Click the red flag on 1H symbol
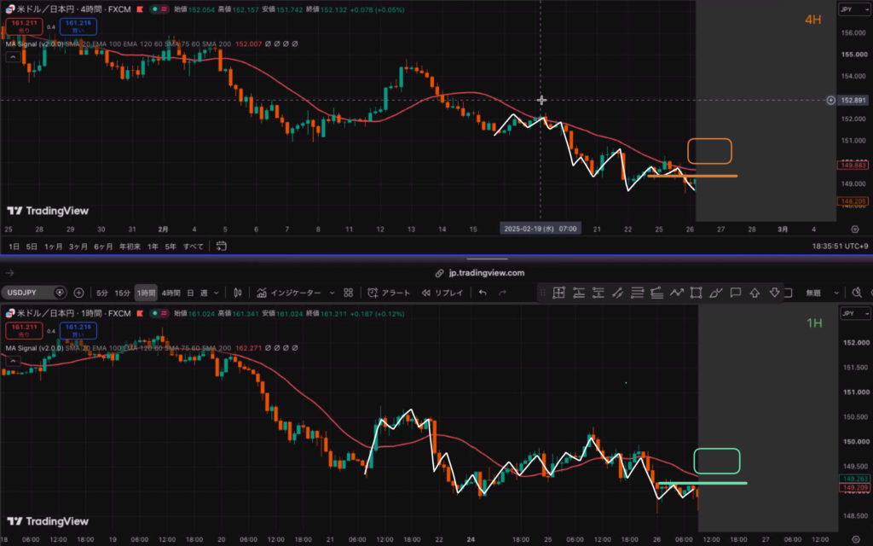 click(140, 314)
